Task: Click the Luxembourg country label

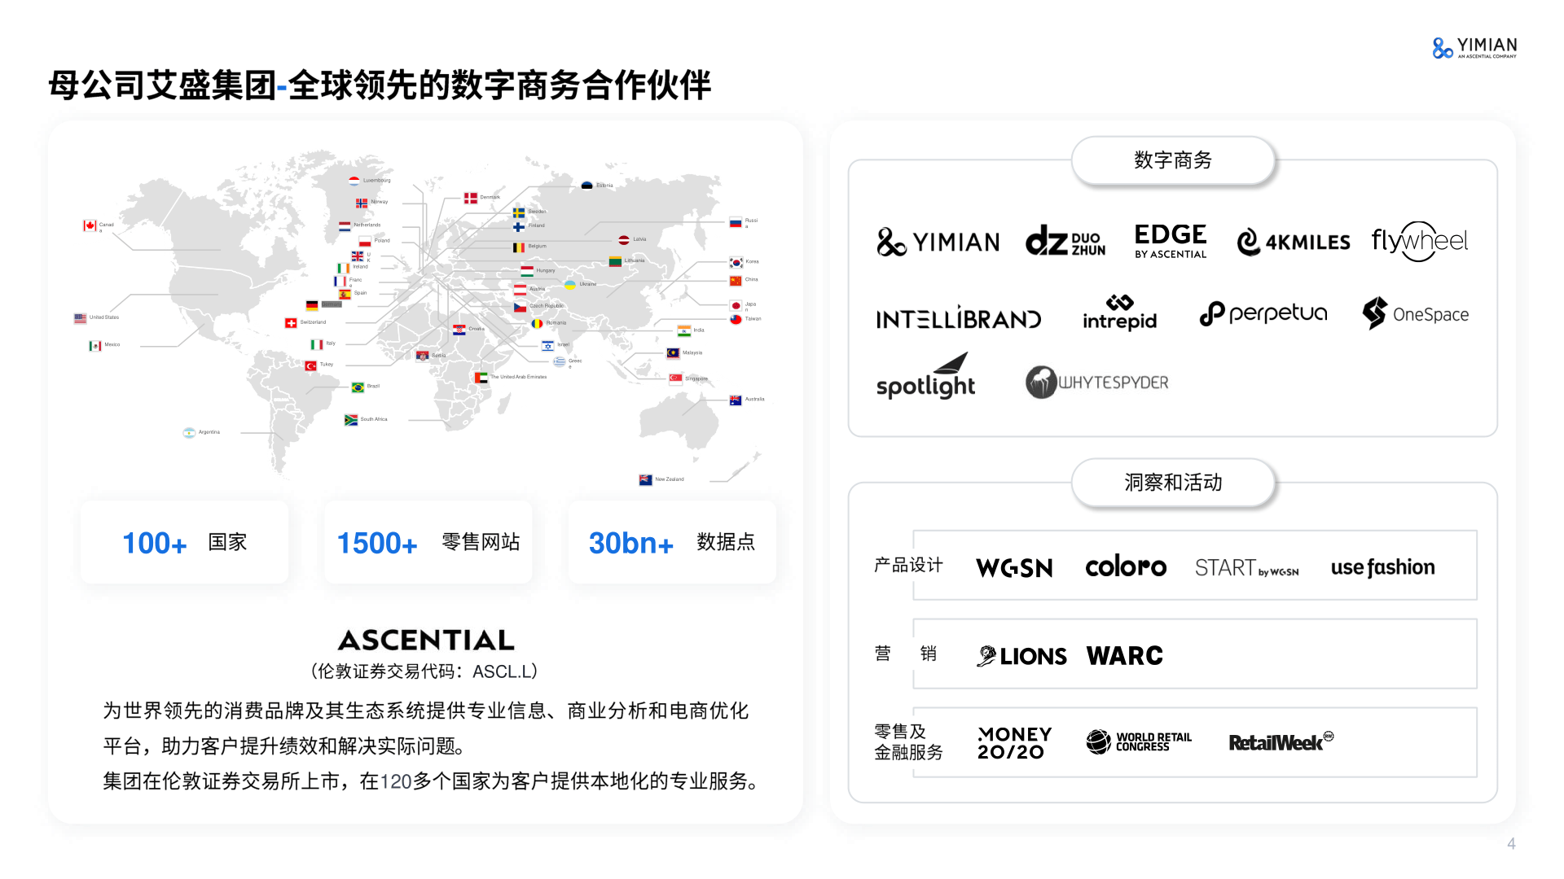Action: [377, 181]
